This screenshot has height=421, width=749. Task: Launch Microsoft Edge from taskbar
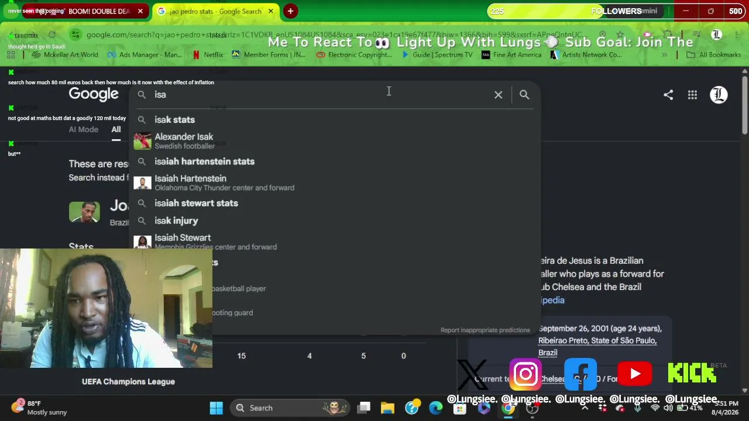[x=436, y=408]
